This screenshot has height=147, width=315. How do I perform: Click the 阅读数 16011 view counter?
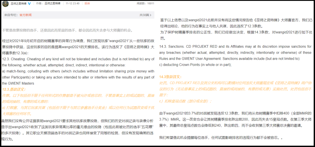pos(145,3)
